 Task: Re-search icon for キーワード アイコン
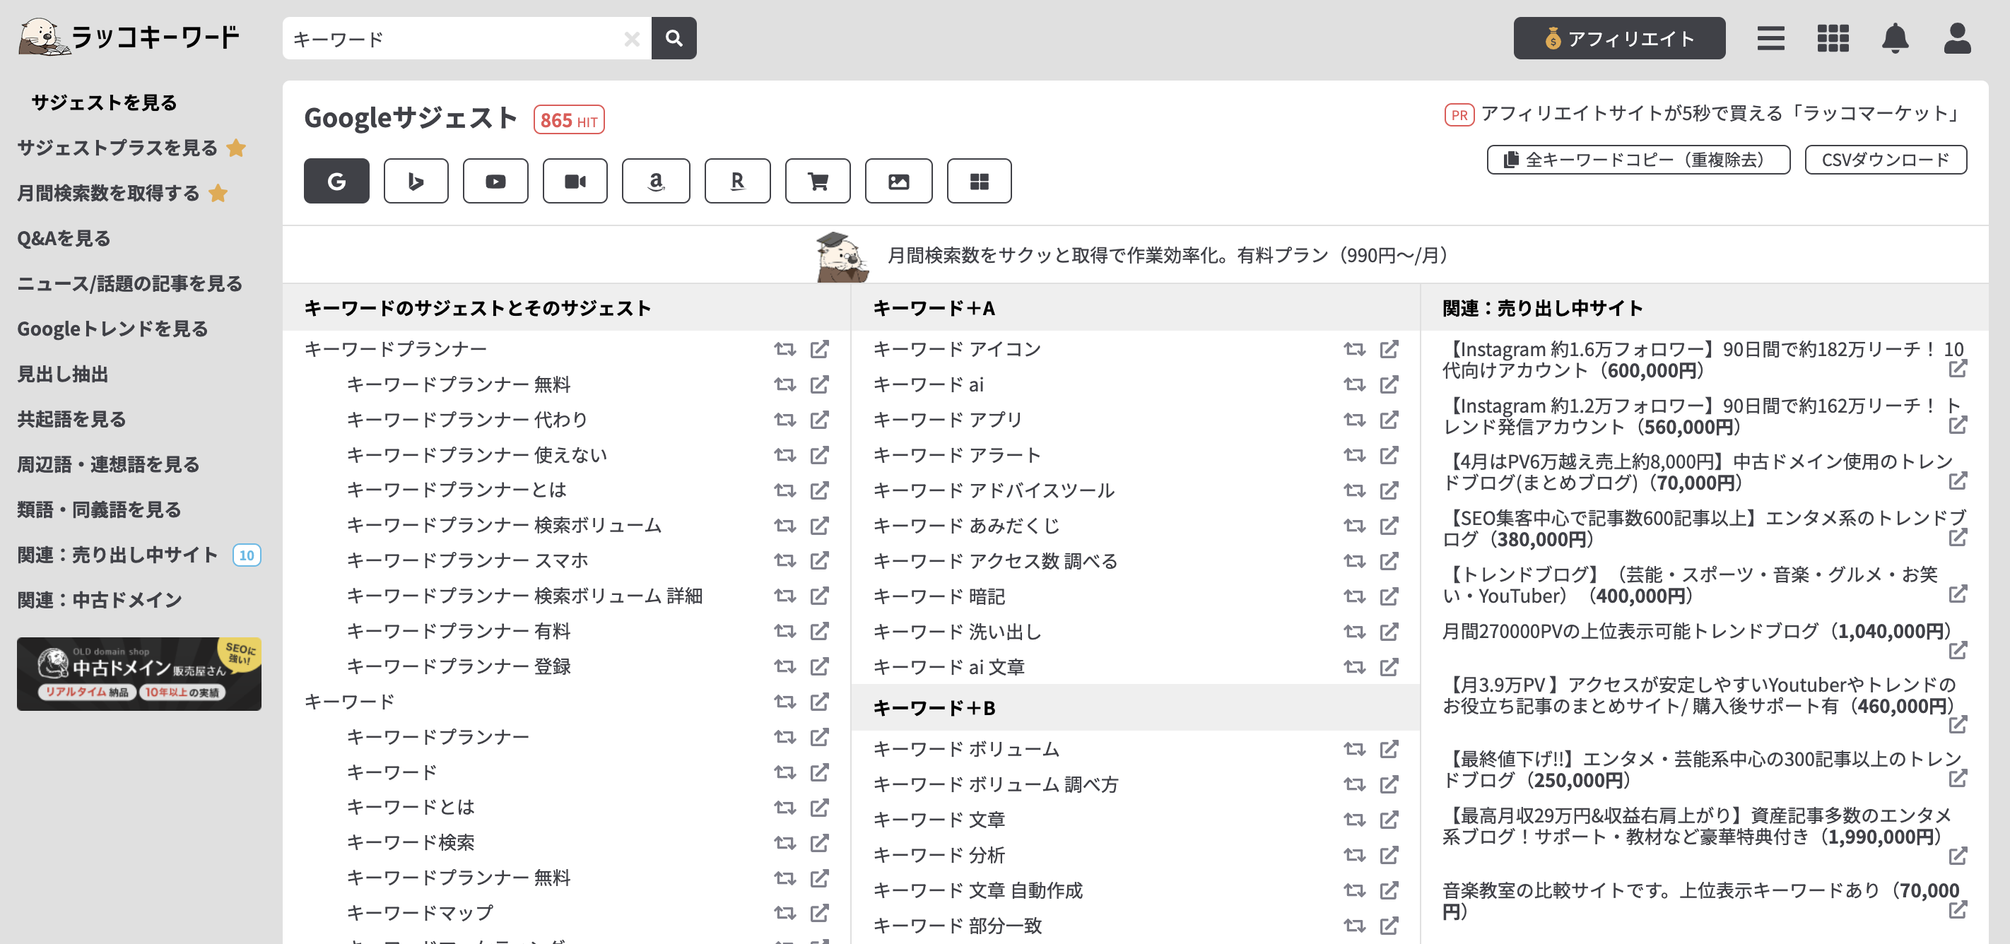(1355, 349)
